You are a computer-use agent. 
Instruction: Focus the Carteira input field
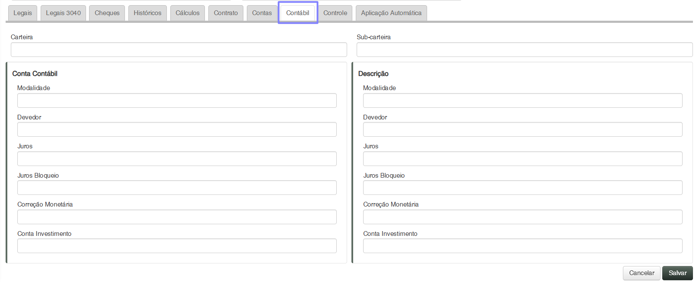[179, 50]
